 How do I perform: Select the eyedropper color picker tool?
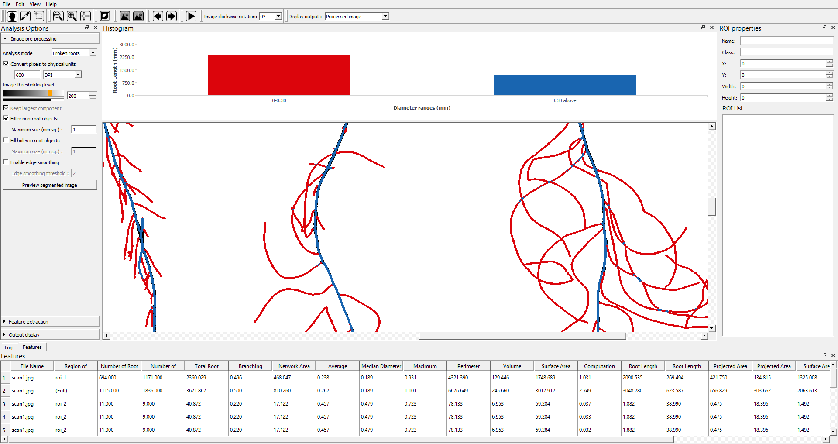click(25, 16)
